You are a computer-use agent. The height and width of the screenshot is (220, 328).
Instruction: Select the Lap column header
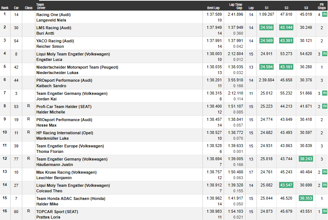click(251, 8)
